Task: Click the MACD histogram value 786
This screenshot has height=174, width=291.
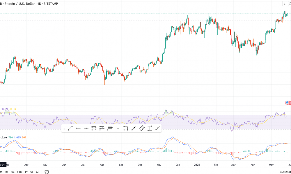Action: tap(10, 137)
